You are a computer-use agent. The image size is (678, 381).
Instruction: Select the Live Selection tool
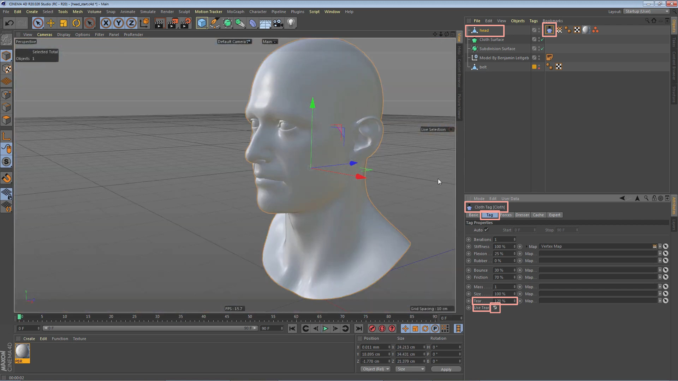pos(38,23)
